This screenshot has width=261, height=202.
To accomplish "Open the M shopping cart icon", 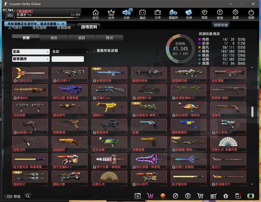I will pos(200,196).
